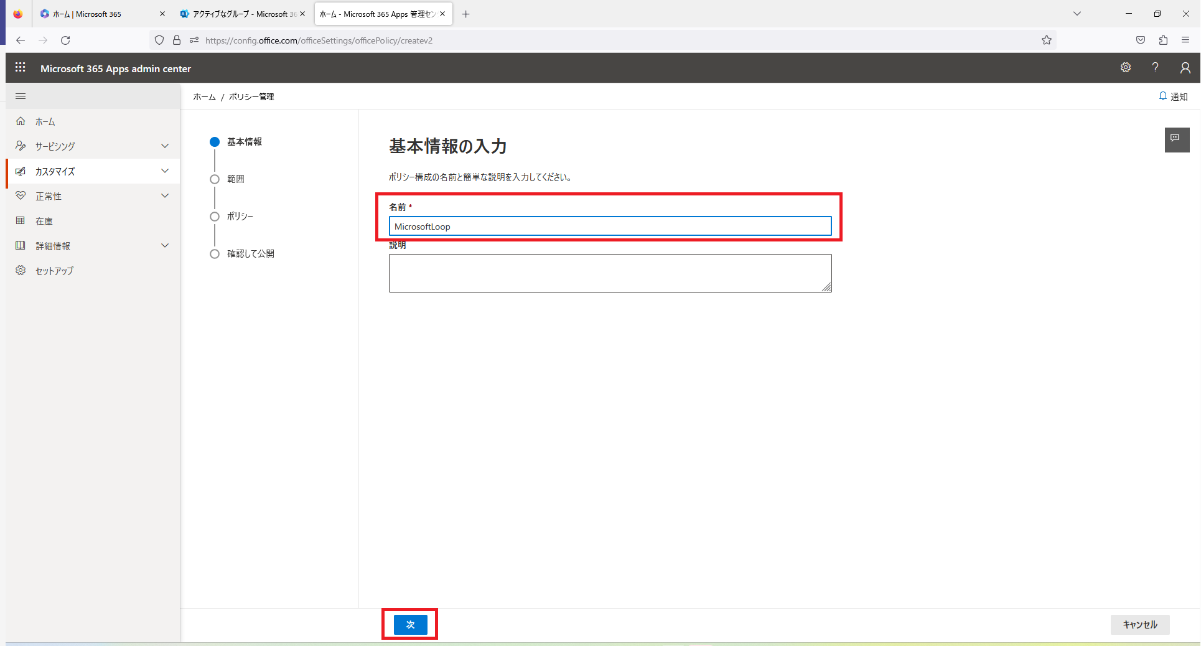
Task: Click the サービシング icon in sidebar
Action: 21,146
